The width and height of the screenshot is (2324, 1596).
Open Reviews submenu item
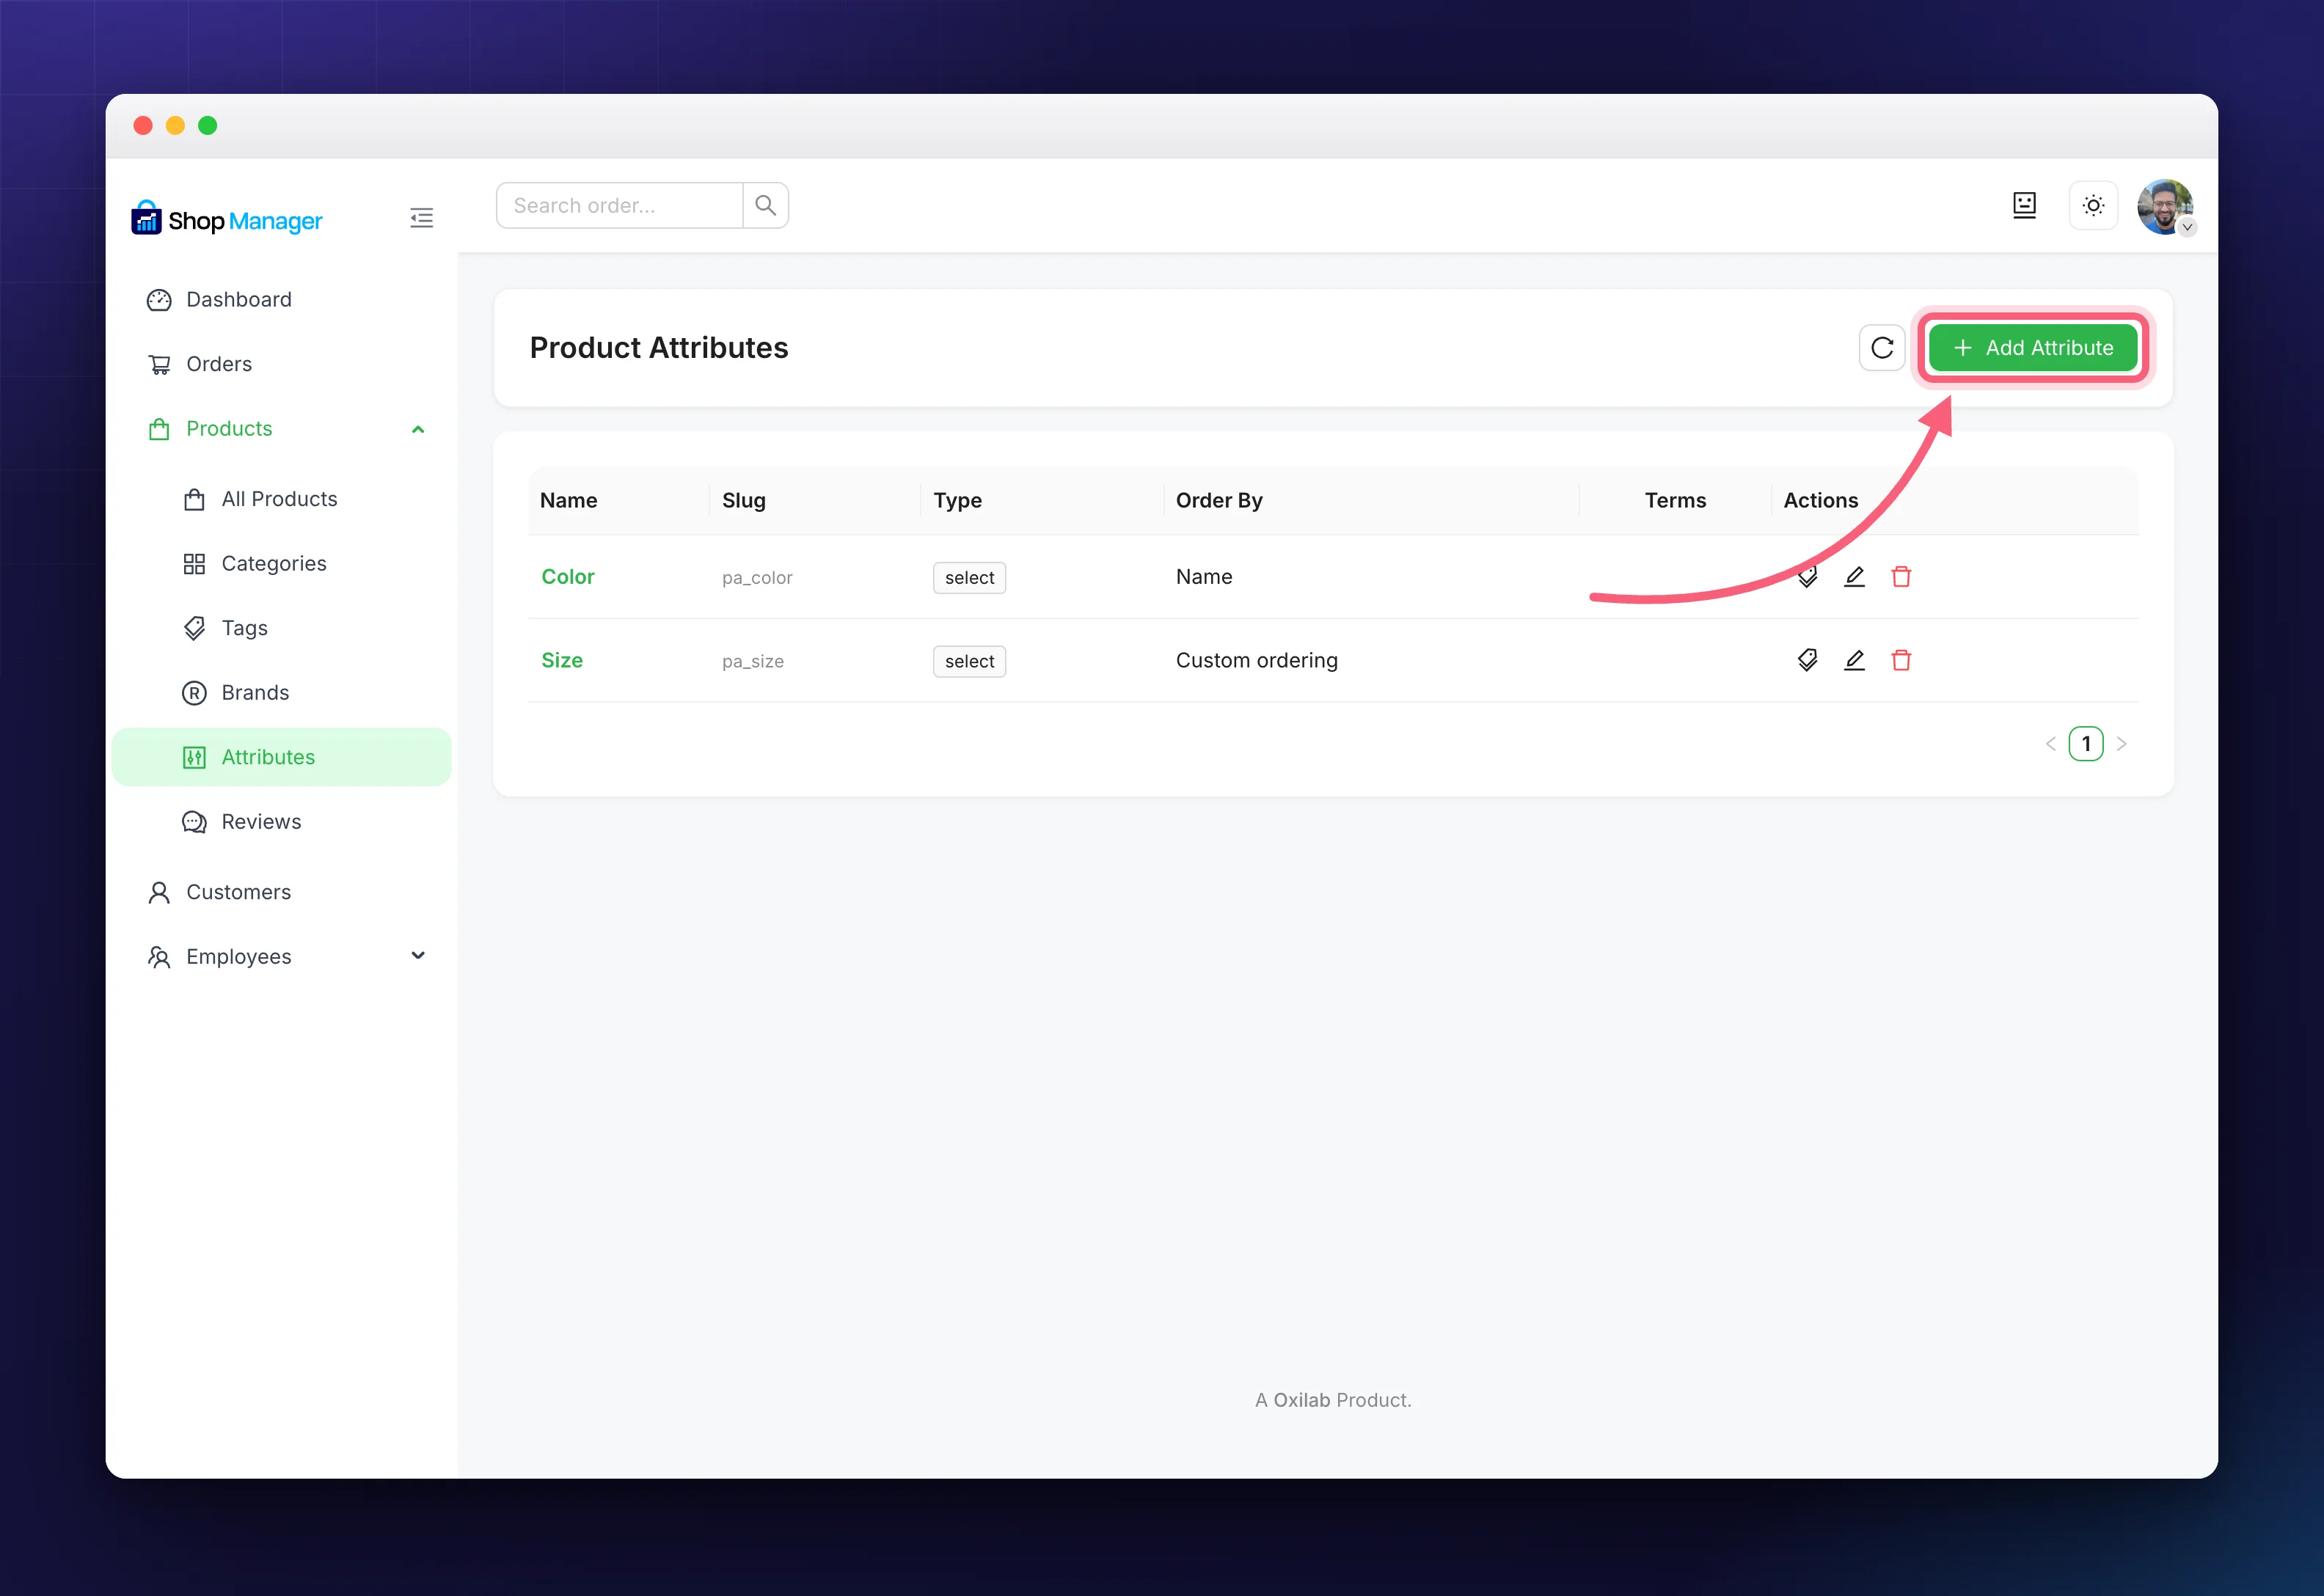tap(282, 822)
